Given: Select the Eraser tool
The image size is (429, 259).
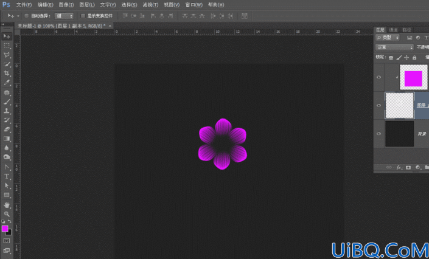Looking at the screenshot, I should [7, 129].
